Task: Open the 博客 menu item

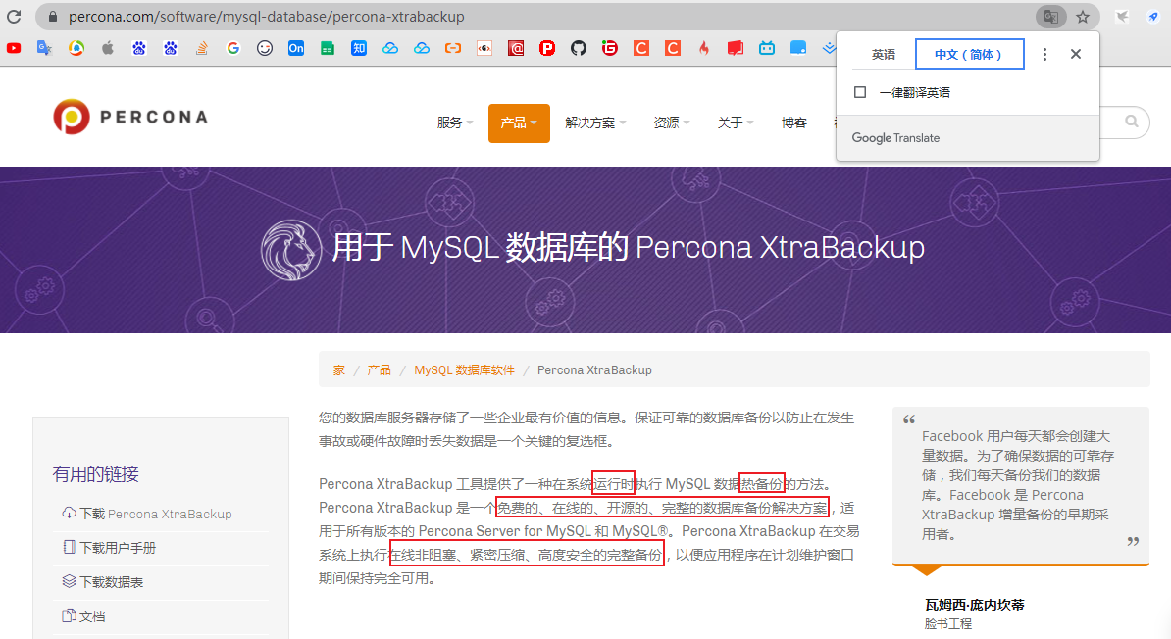Action: (x=793, y=123)
